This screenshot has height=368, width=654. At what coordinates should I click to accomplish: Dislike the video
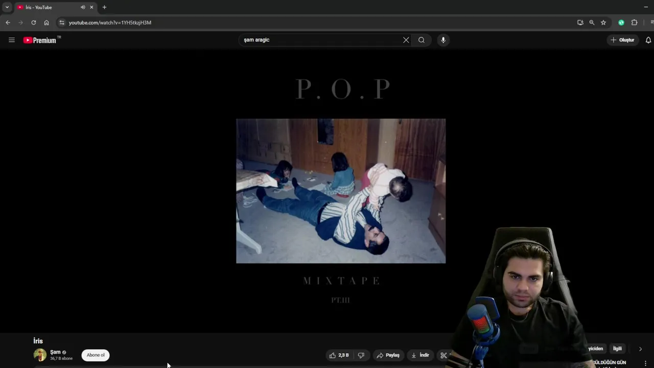(361, 355)
